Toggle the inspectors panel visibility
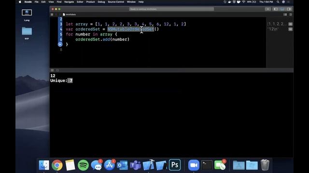The height and width of the screenshot is (173, 309). [x=289, y=9]
